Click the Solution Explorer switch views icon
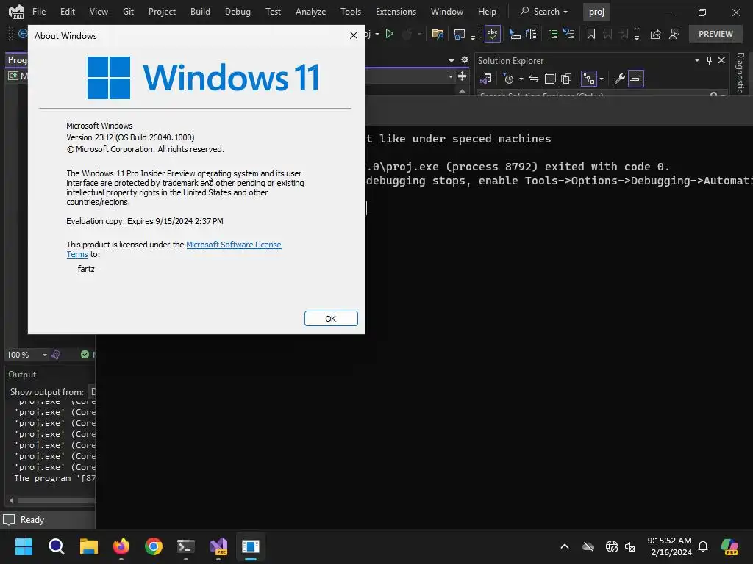The height and width of the screenshot is (564, 753). 486,79
